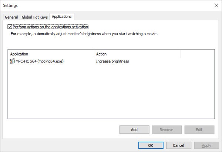Click the Increase brightness action cell
Image resolution: width=222 pixels, height=152 pixels.
[112, 61]
